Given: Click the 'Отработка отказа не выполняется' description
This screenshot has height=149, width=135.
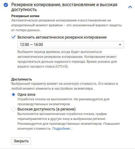Looking at the screenshot, I should [63, 102].
